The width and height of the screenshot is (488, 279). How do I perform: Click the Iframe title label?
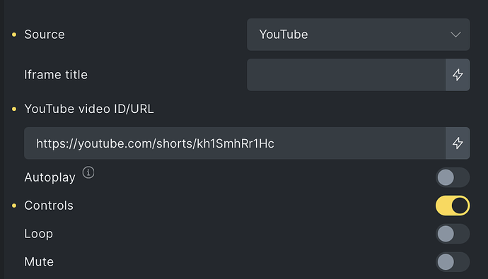[x=56, y=75]
